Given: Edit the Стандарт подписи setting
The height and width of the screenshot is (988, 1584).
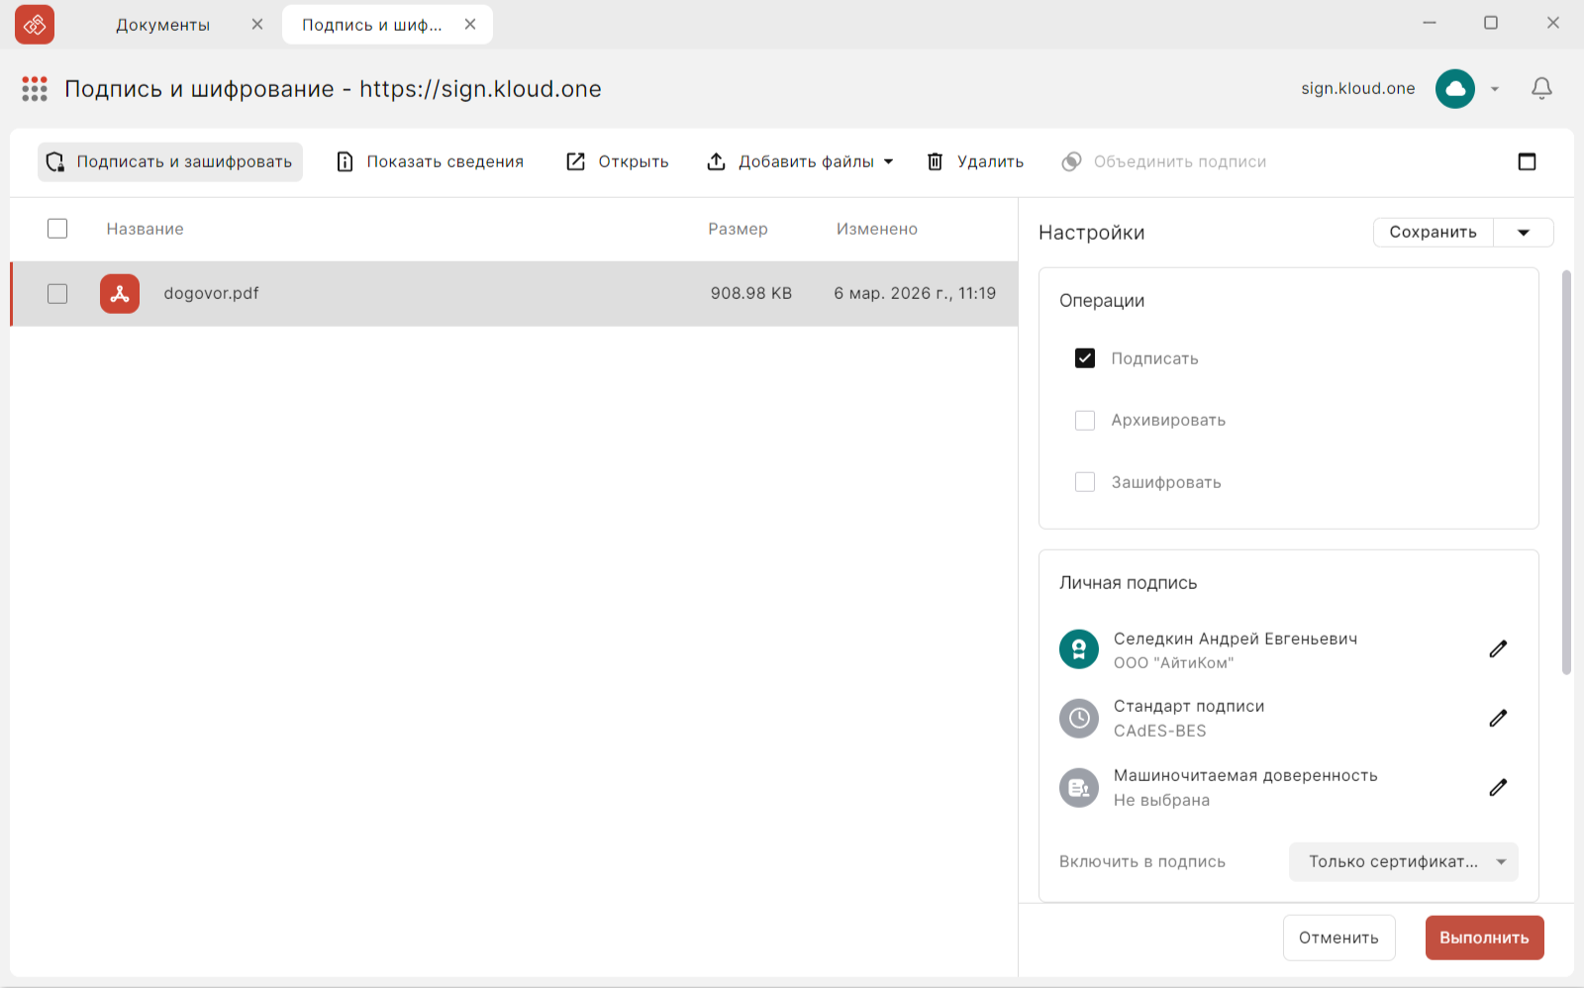Looking at the screenshot, I should click(x=1498, y=719).
